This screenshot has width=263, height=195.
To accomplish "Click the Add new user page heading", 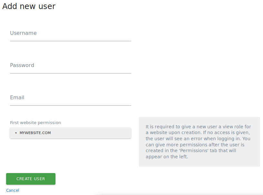I will click(x=29, y=6).
